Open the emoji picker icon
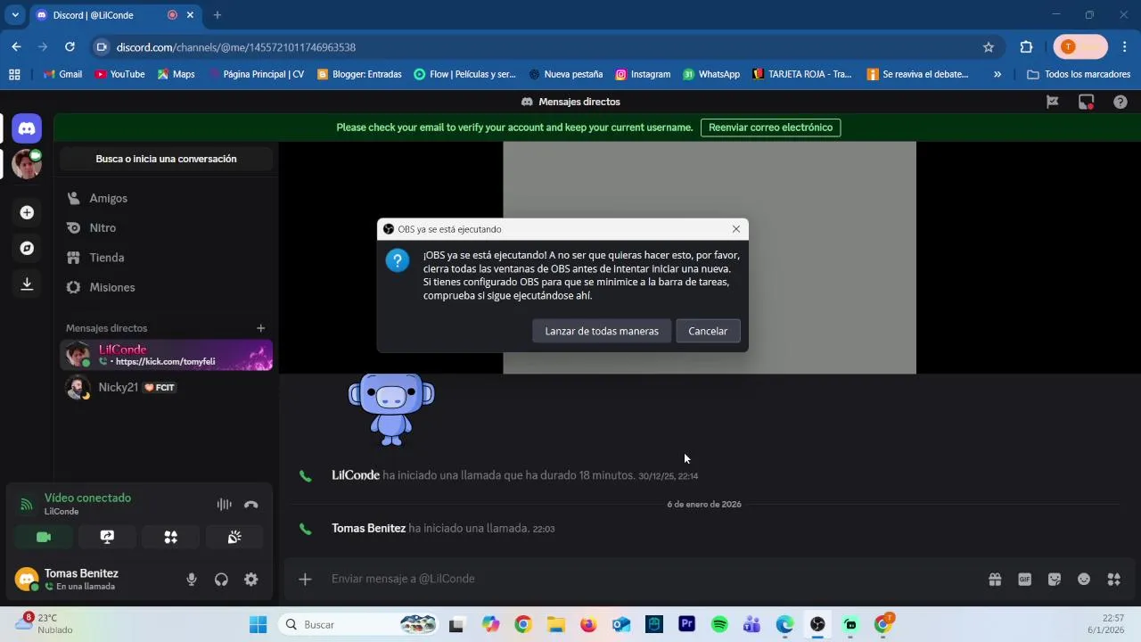Screen dimensions: 1141x642 pos(1084,580)
